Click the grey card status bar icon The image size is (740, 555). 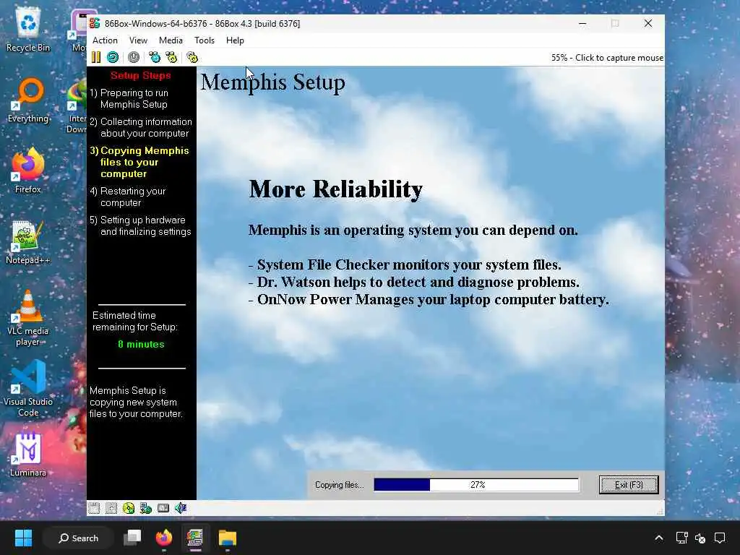click(163, 508)
